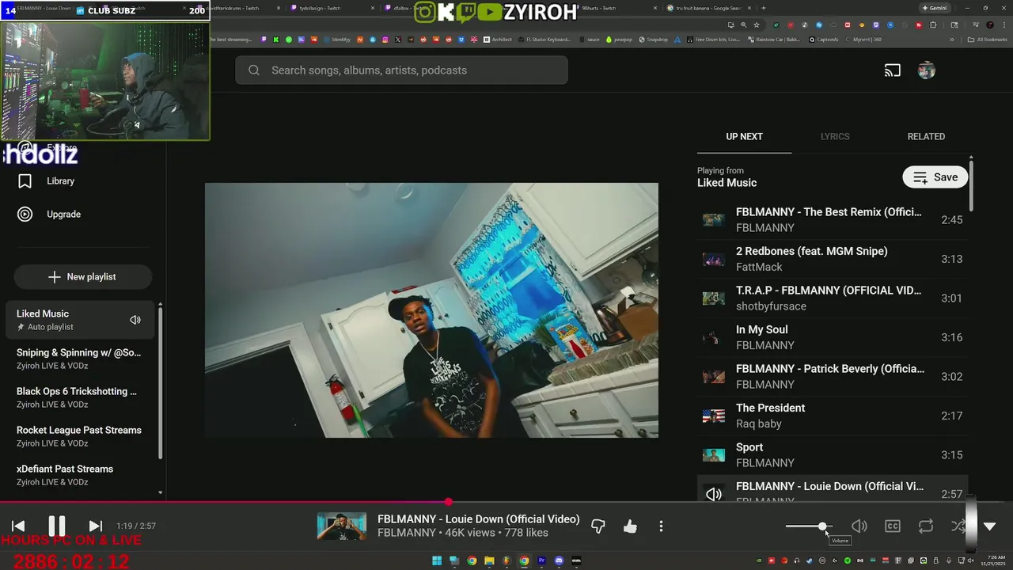Click the search magnifier icon
Image resolution: width=1013 pixels, height=570 pixels.
coord(254,70)
